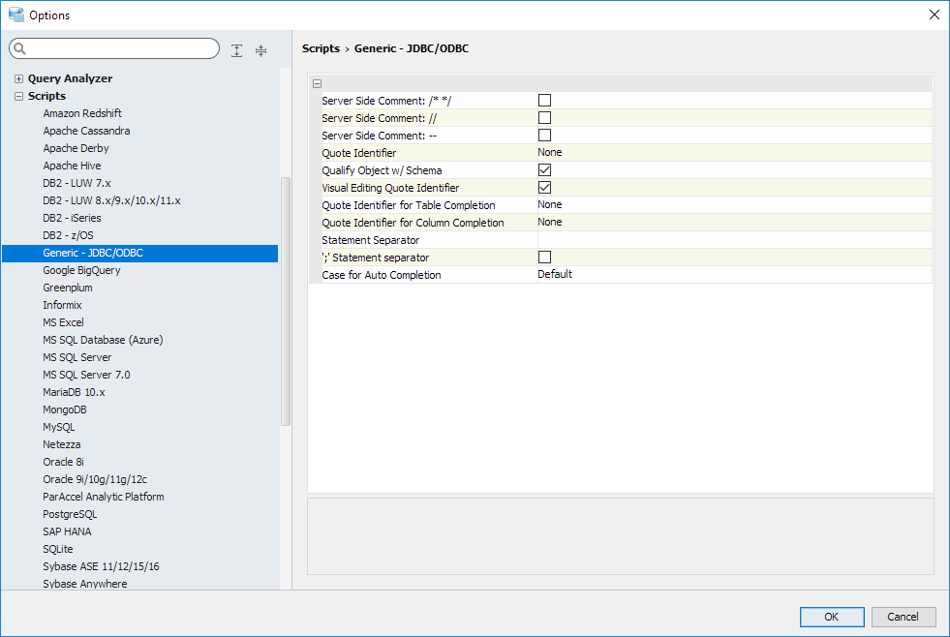The image size is (950, 637).
Task: Enable Server Side Comment /* */ checkbox
Action: (544, 100)
